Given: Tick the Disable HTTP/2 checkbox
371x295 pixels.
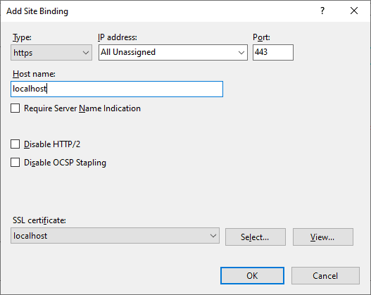Looking at the screenshot, I should click(x=15, y=144).
